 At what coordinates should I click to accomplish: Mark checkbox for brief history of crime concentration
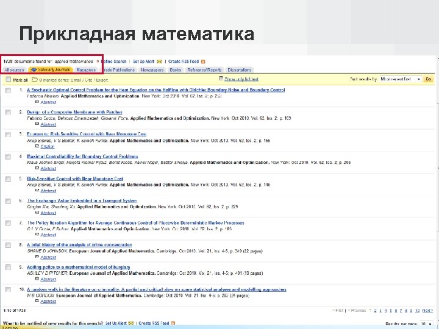[x=8, y=246]
